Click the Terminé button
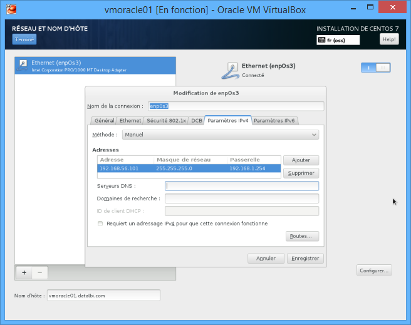 pyautogui.click(x=24, y=39)
